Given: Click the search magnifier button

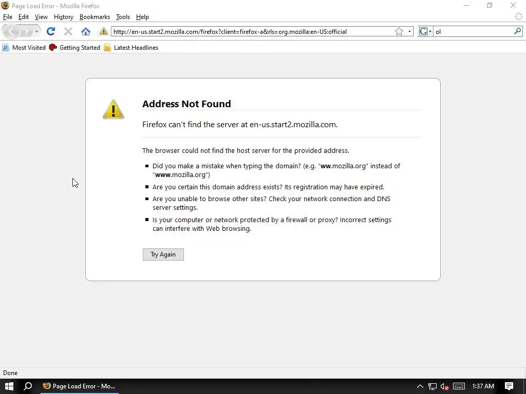Looking at the screenshot, I should tap(517, 31).
